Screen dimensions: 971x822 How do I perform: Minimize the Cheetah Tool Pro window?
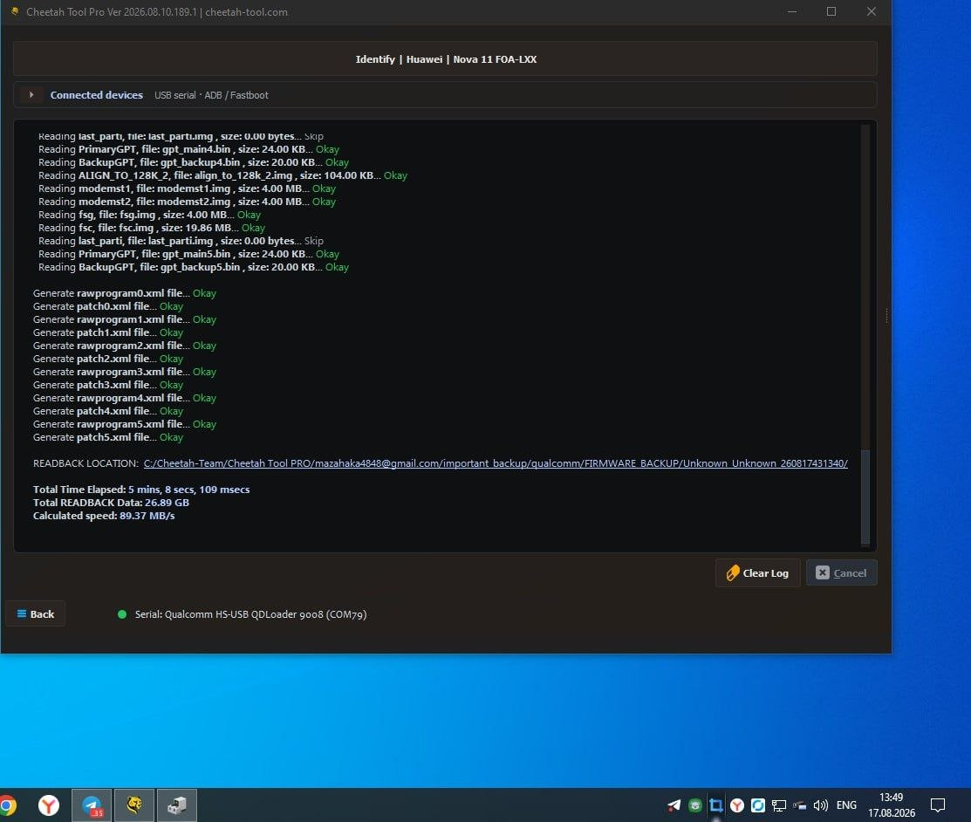pos(792,11)
